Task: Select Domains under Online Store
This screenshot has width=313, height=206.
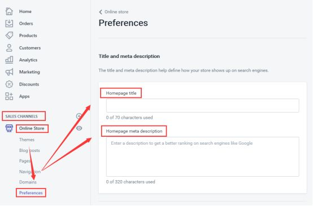Action: 28,182
